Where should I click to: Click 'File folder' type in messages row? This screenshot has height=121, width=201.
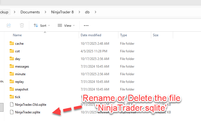point(127,66)
